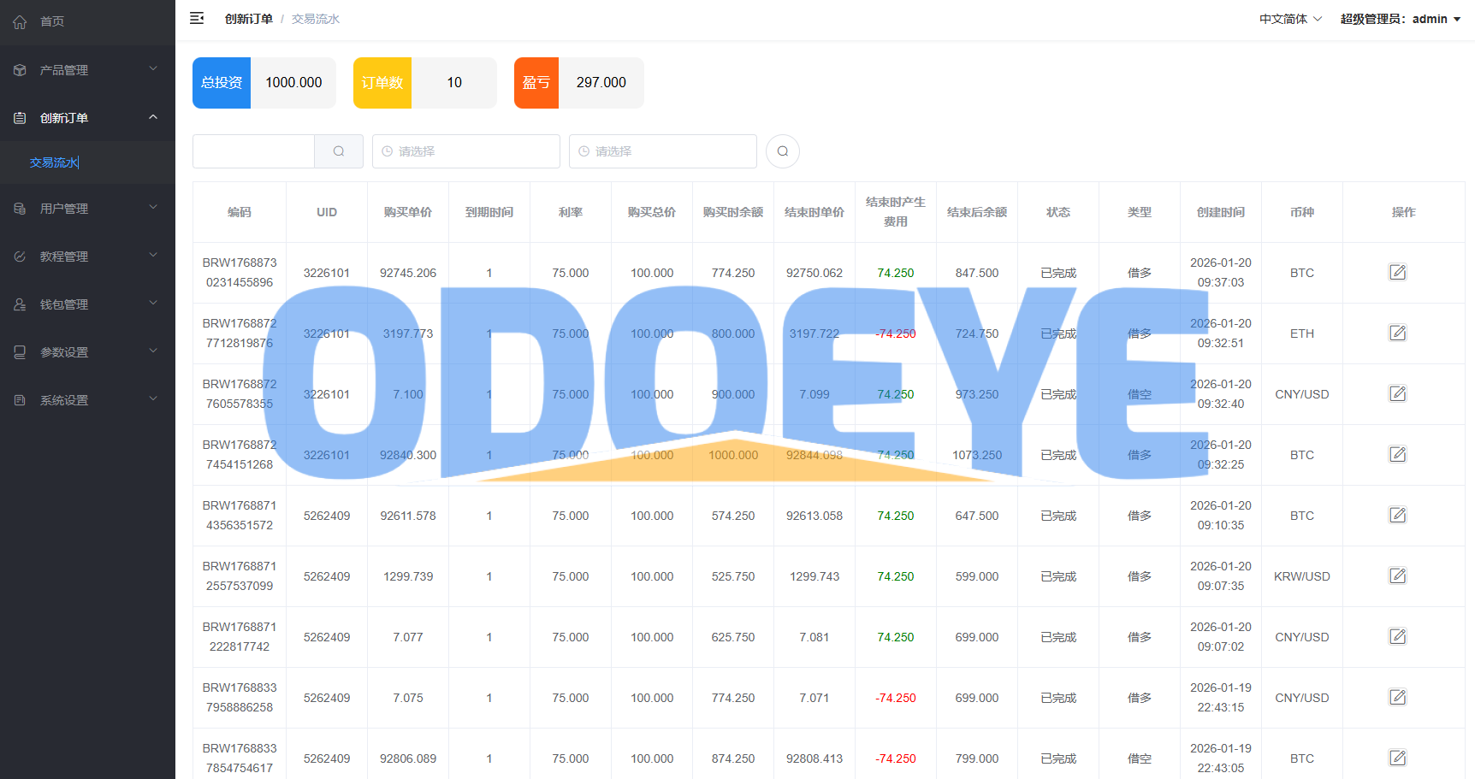Image resolution: width=1475 pixels, height=779 pixels.
Task: Open the 中文简体 language dropdown
Action: pos(1290,19)
